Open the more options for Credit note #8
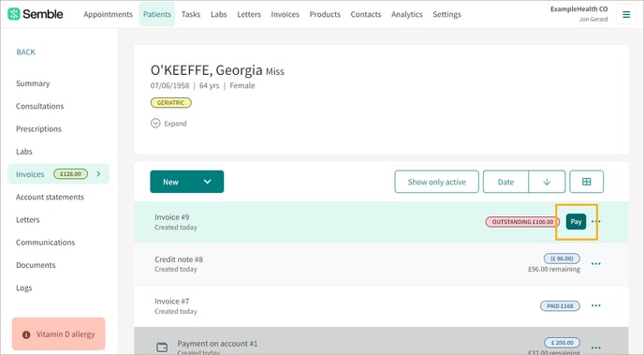Viewport: 644px width, 355px height. 596,264
